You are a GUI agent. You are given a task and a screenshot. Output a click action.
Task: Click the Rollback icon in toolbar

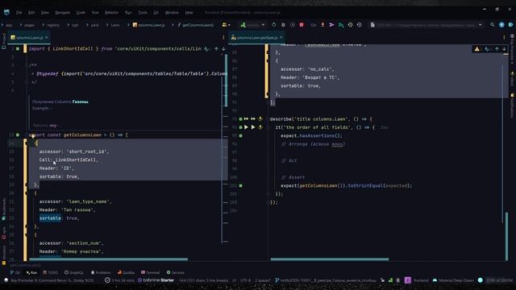(360, 25)
